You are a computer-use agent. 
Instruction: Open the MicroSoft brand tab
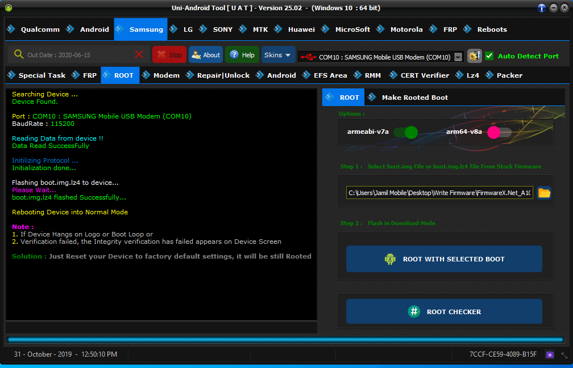click(x=346, y=29)
